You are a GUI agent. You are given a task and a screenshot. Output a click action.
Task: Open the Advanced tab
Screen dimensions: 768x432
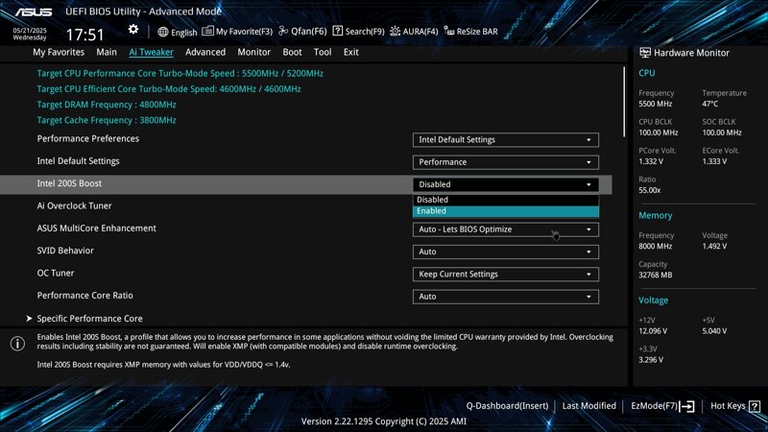click(205, 52)
